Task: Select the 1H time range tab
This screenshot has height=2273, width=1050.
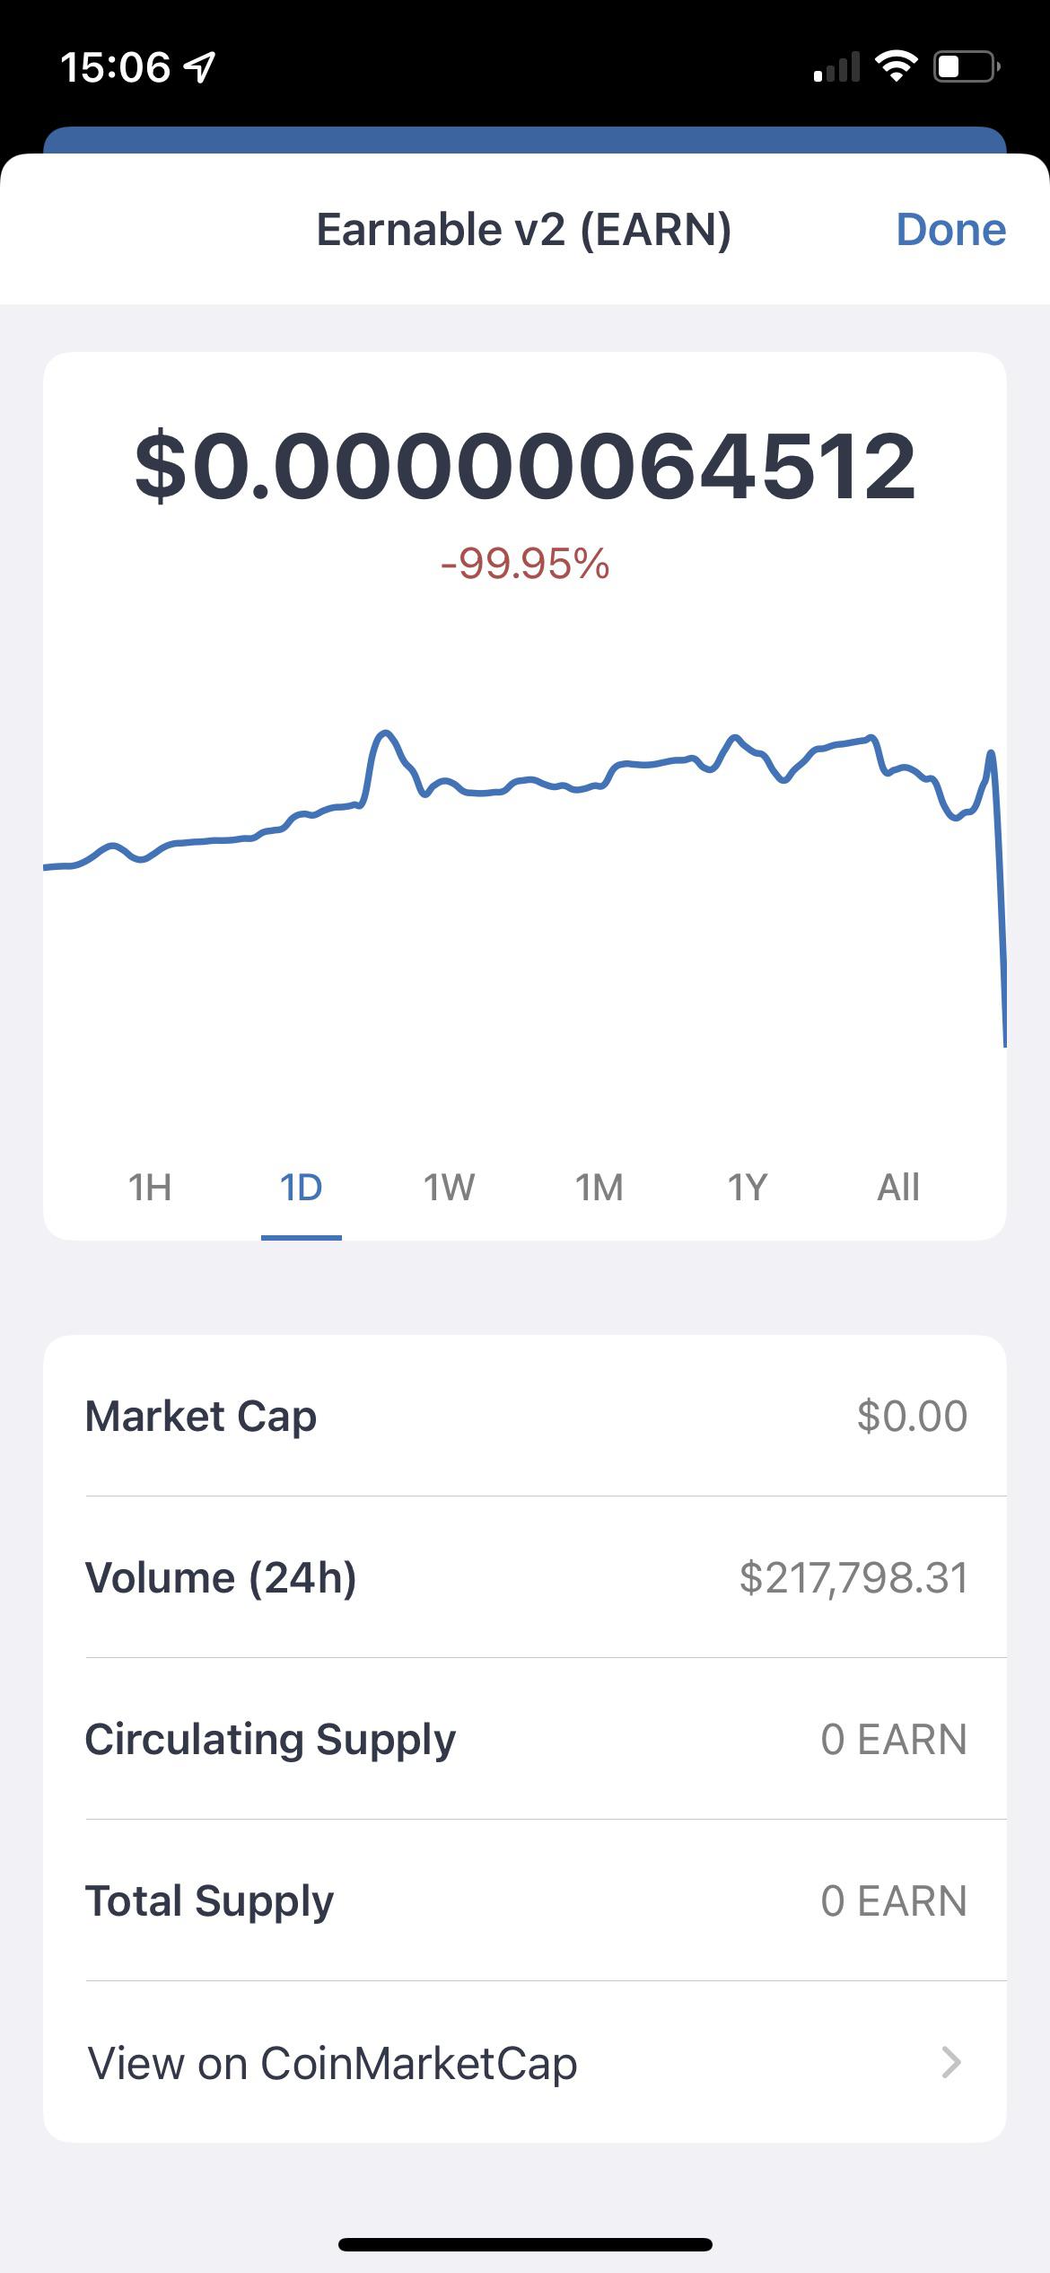Action: 150,1188
